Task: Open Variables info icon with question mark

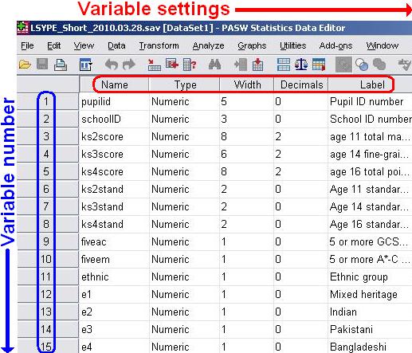Action: [190, 65]
